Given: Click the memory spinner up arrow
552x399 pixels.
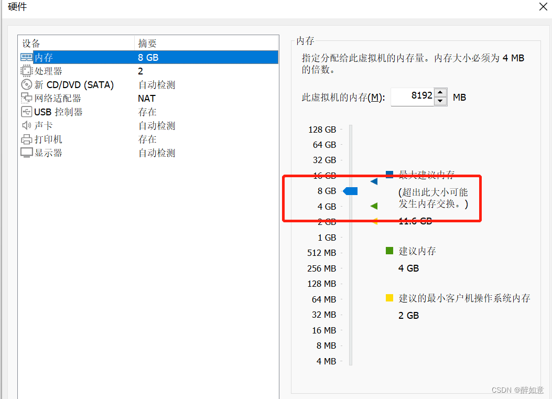Looking at the screenshot, I should pos(440,93).
